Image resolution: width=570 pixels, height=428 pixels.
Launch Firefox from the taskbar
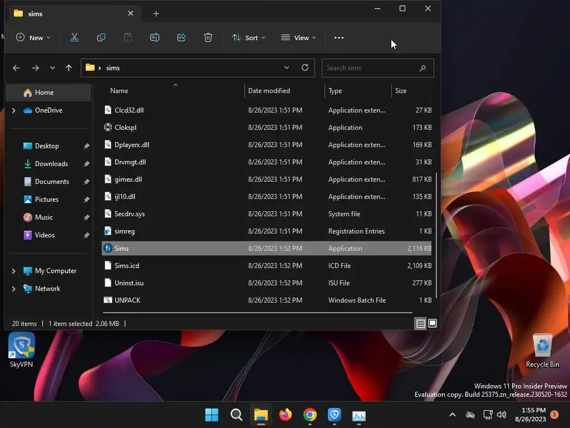pyautogui.click(x=286, y=415)
